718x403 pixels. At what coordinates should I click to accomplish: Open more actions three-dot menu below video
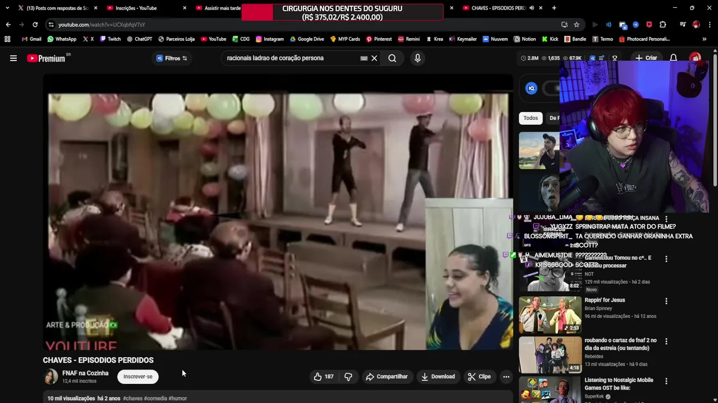click(506, 377)
